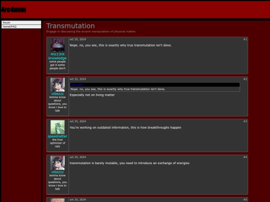Open the 4nc13nt knowledge username profile

(57, 56)
